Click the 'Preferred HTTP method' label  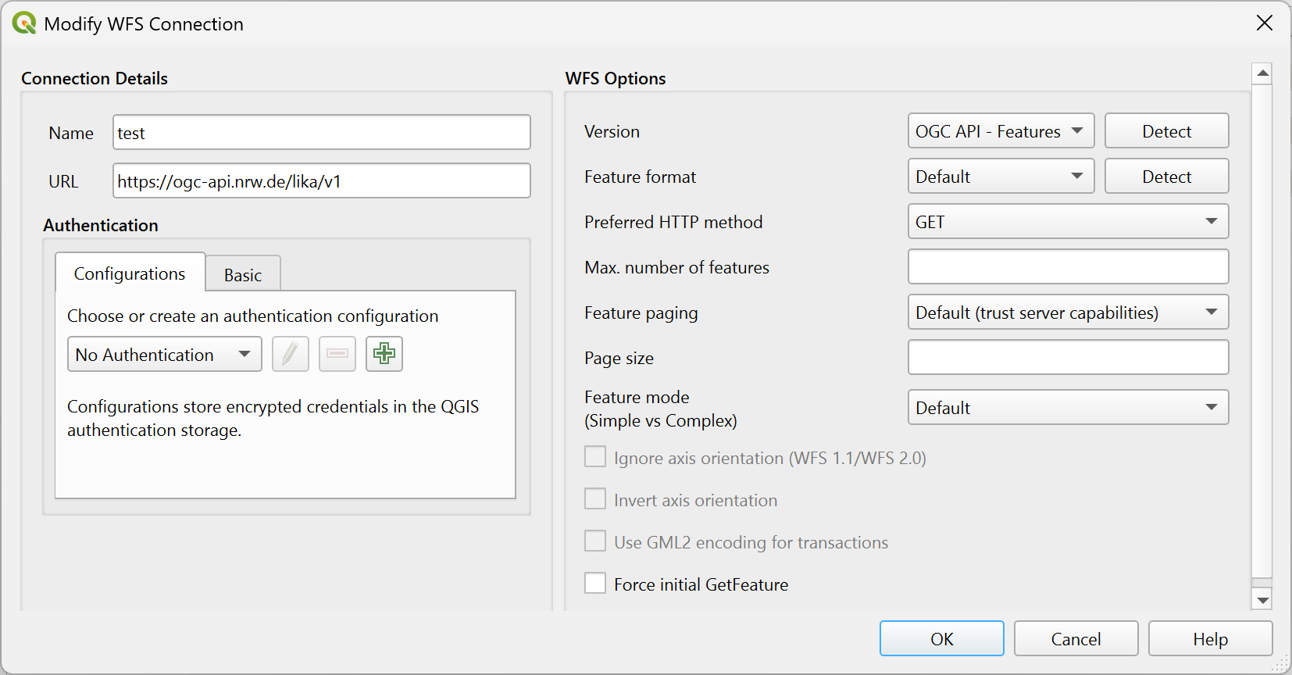click(673, 222)
